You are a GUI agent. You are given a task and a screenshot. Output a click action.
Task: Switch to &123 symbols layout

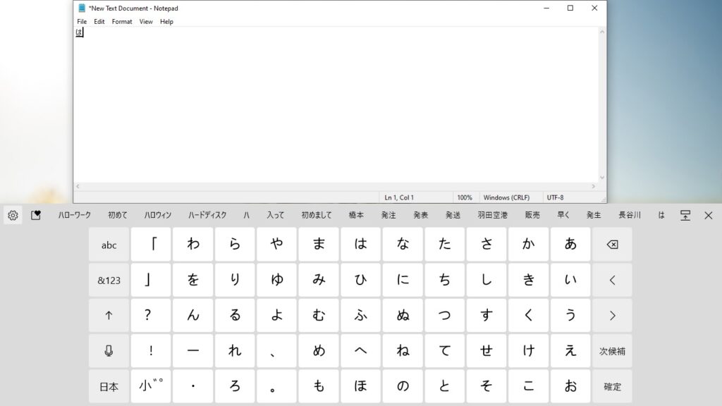pos(109,281)
